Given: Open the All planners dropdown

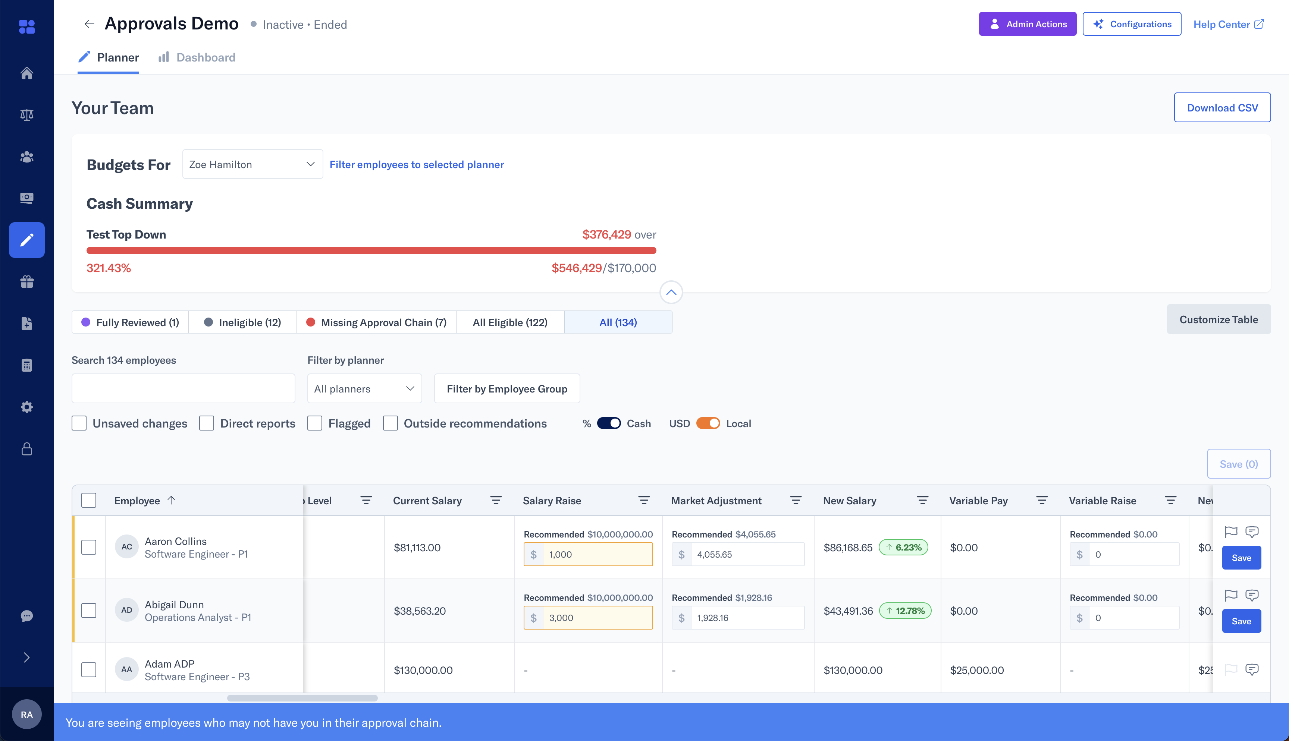Looking at the screenshot, I should coord(364,388).
